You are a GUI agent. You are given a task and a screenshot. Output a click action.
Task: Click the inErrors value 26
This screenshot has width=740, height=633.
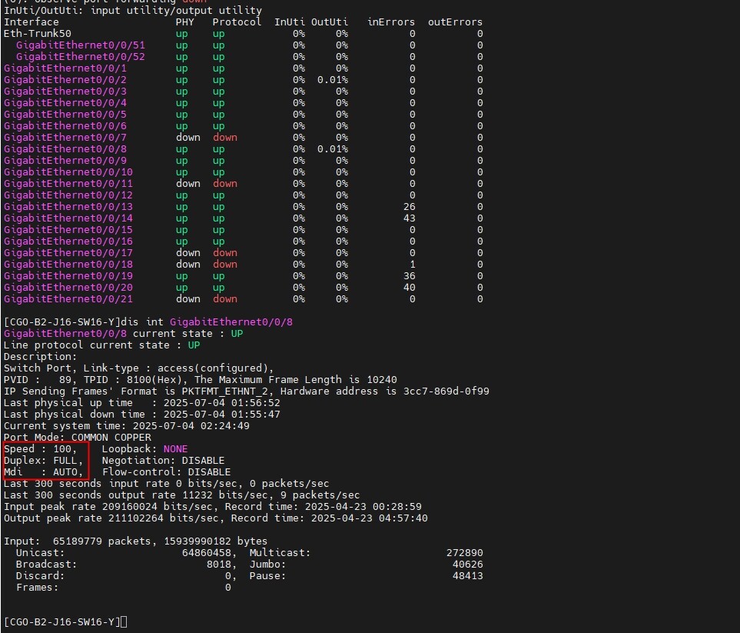click(409, 206)
